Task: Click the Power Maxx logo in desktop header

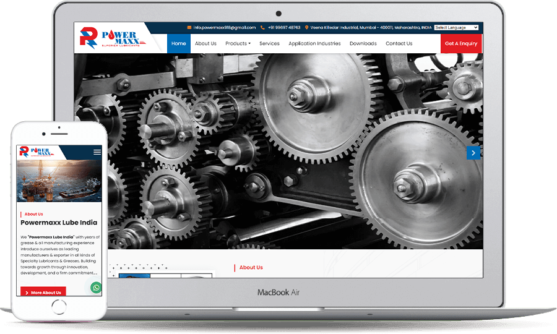Action: pos(109,38)
